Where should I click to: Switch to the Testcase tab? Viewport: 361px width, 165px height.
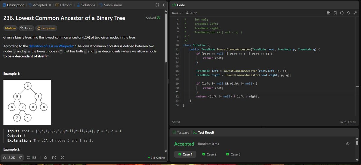[180, 132]
